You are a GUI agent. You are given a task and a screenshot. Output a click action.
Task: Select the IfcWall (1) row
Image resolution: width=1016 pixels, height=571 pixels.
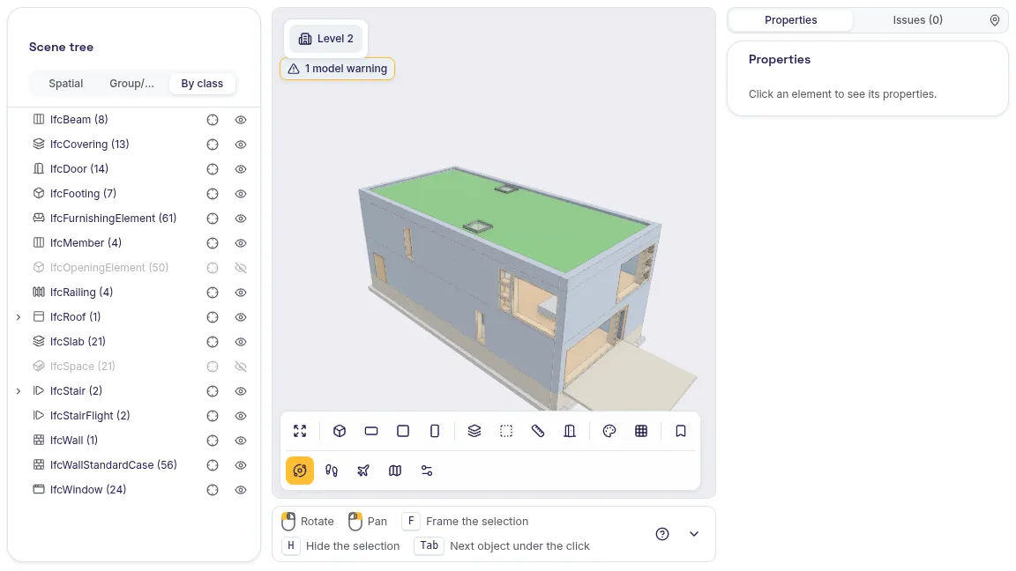pyautogui.click(x=133, y=441)
